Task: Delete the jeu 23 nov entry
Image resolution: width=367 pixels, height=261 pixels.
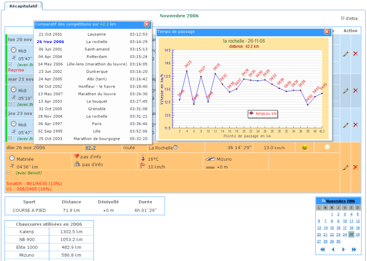Action: pyautogui.click(x=356, y=125)
